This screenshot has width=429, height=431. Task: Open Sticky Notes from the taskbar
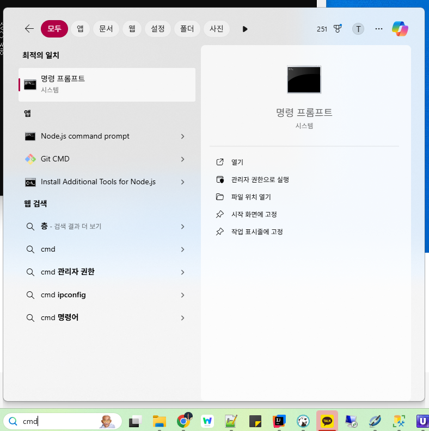tap(255, 421)
